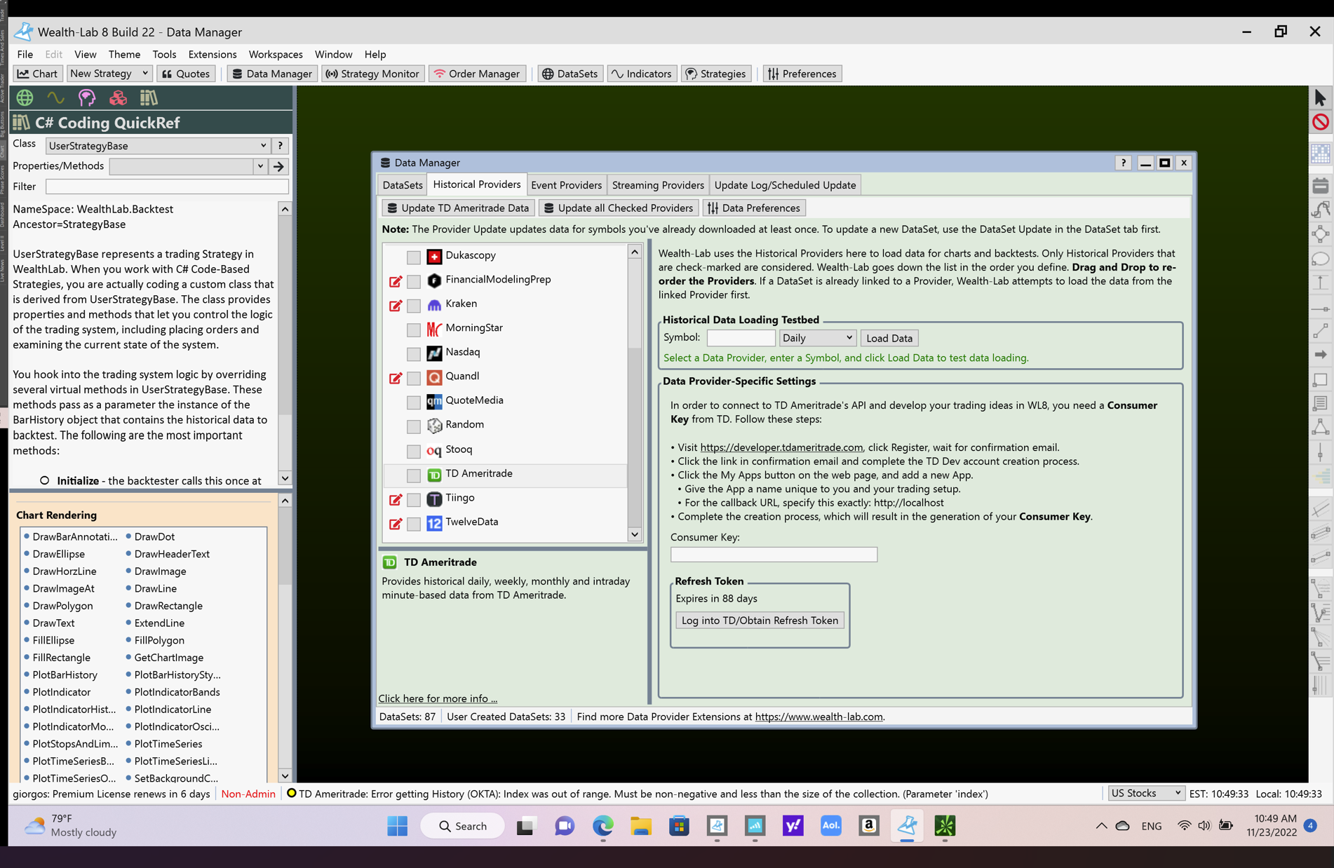Screen dimensions: 1334x868
Task: Click the Consumer Key input field
Action: pyautogui.click(x=774, y=555)
